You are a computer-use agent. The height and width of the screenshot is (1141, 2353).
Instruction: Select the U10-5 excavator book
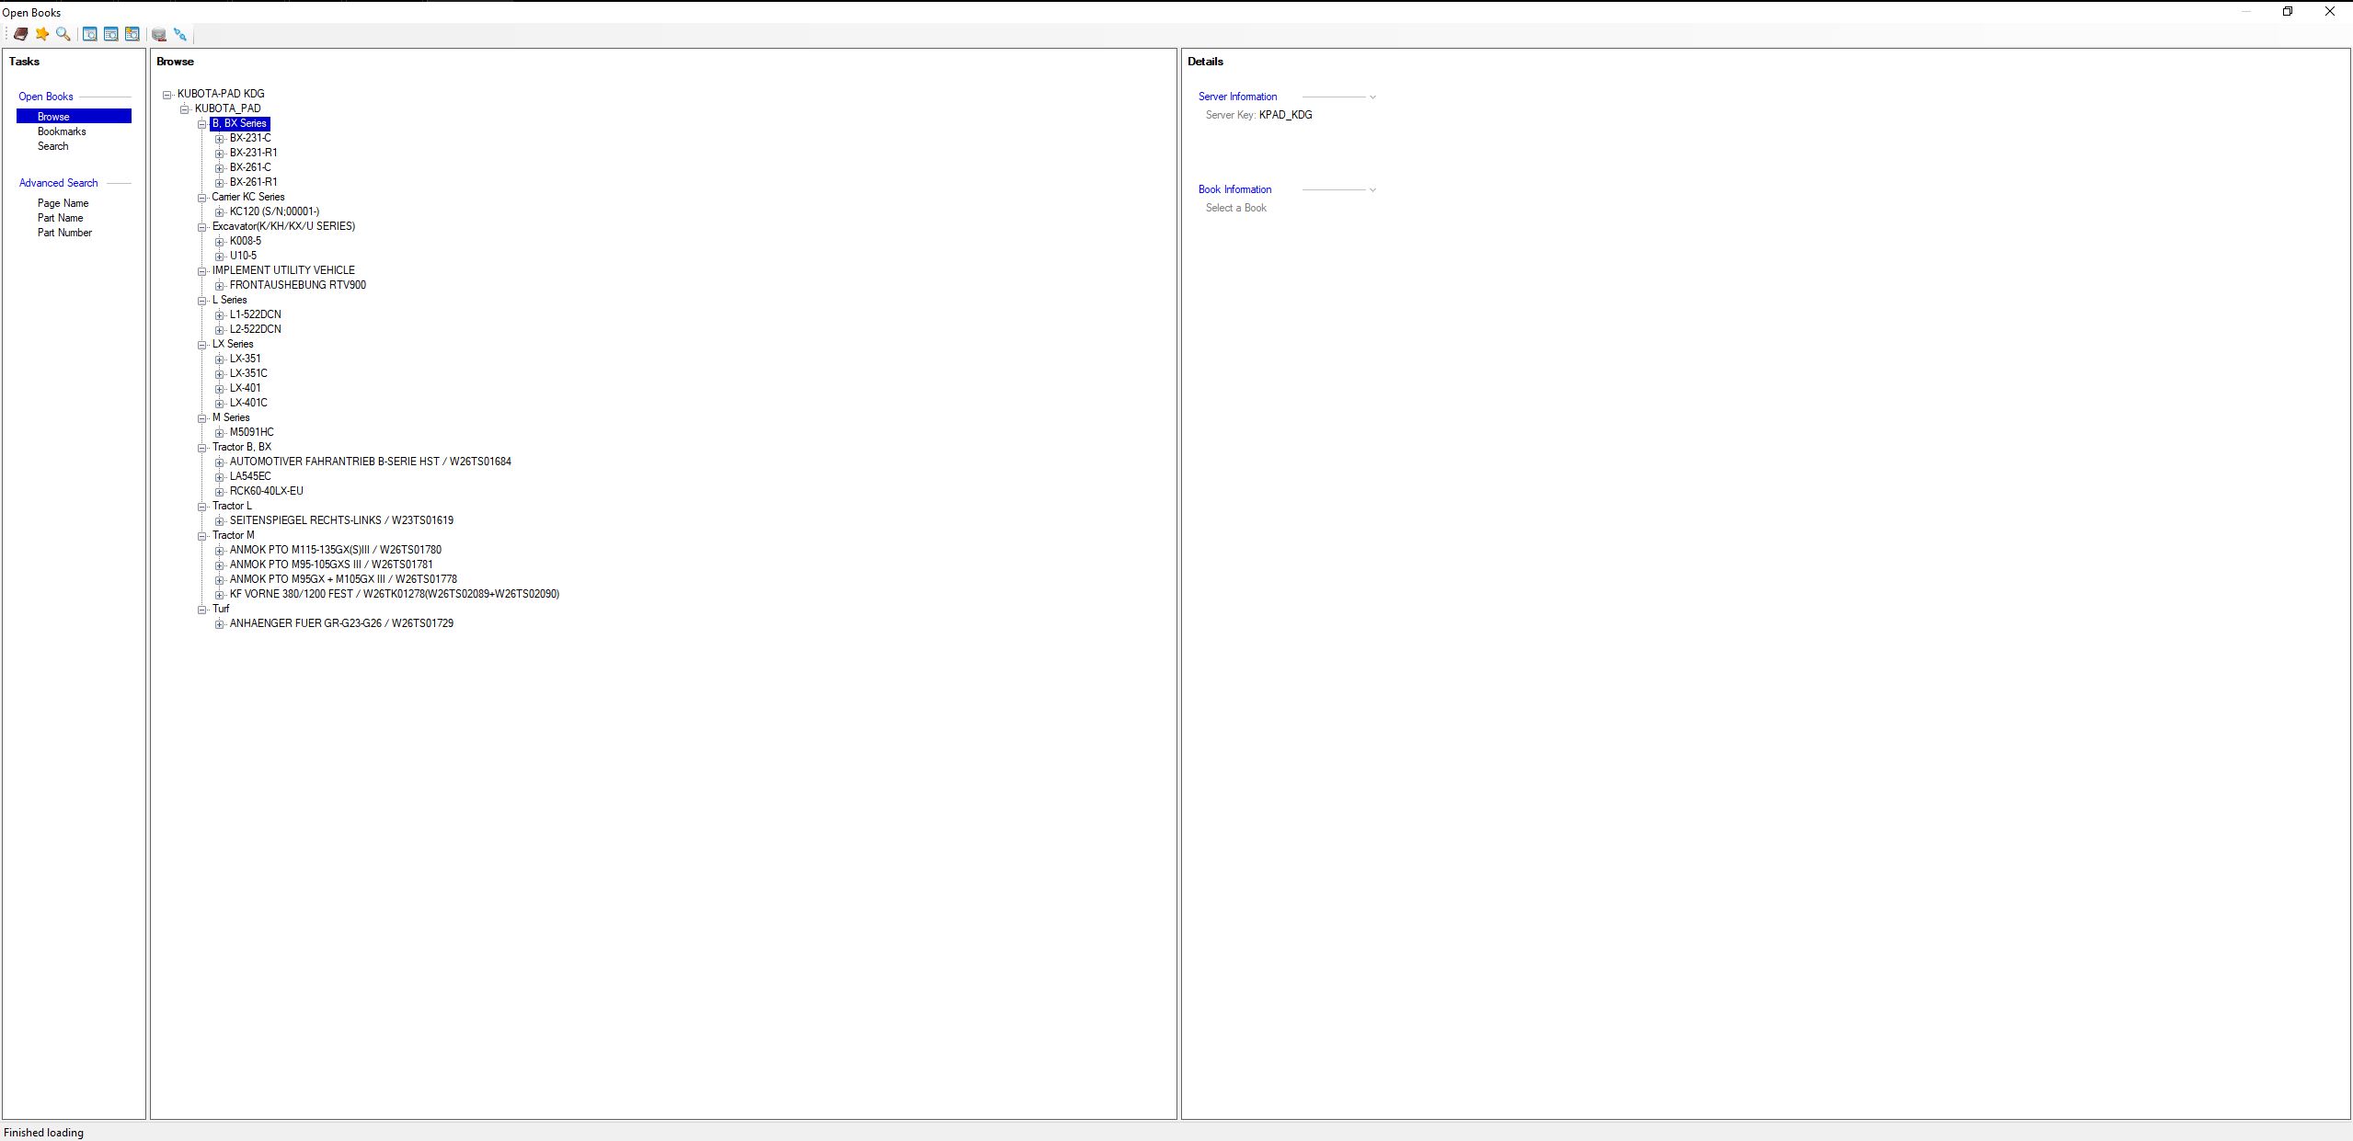point(243,256)
